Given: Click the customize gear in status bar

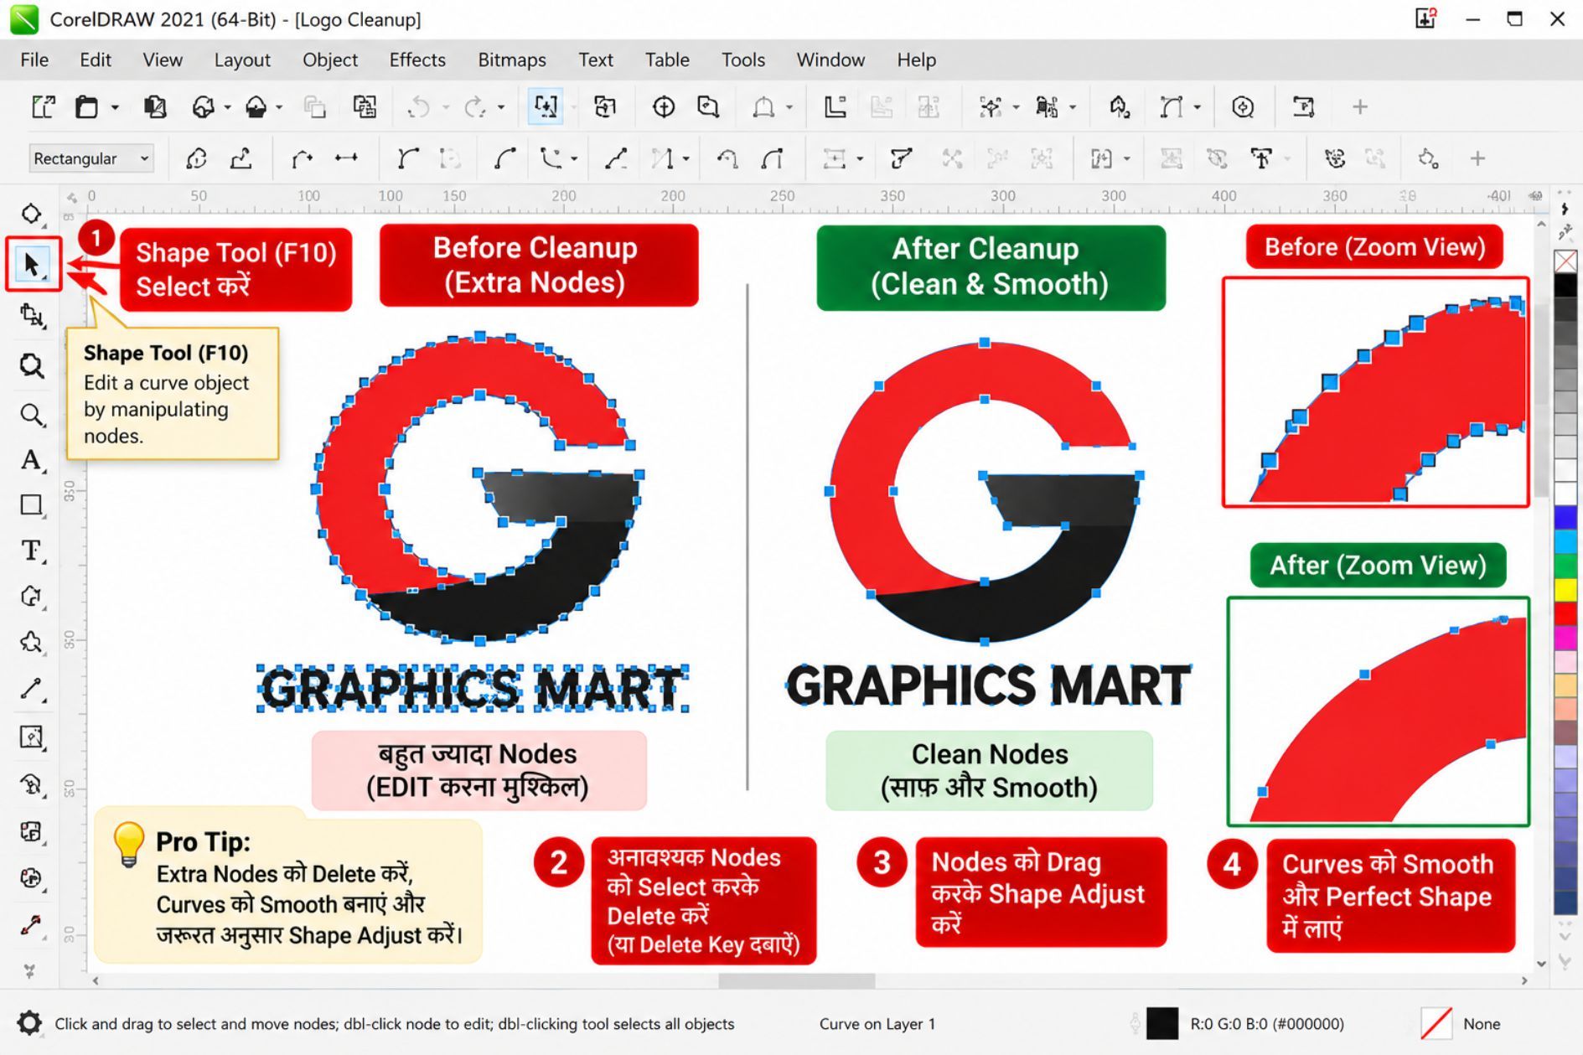Looking at the screenshot, I should [28, 1023].
